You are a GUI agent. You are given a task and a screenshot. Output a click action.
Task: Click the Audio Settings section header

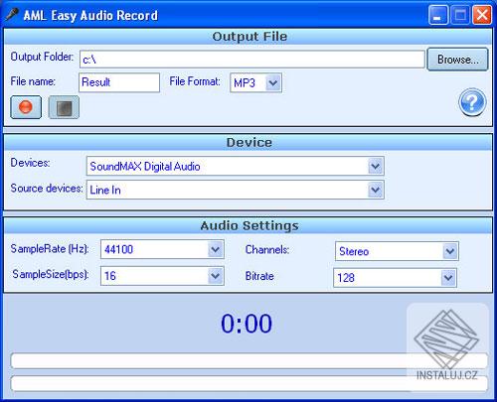point(248,225)
